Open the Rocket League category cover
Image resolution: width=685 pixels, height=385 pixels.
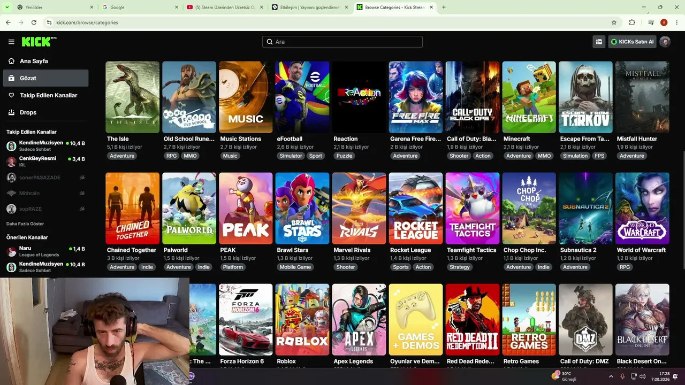coord(416,208)
